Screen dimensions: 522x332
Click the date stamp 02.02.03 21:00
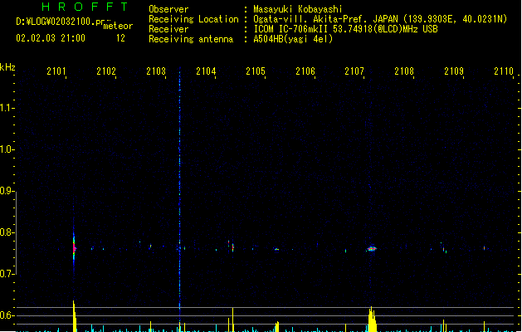(x=51, y=38)
